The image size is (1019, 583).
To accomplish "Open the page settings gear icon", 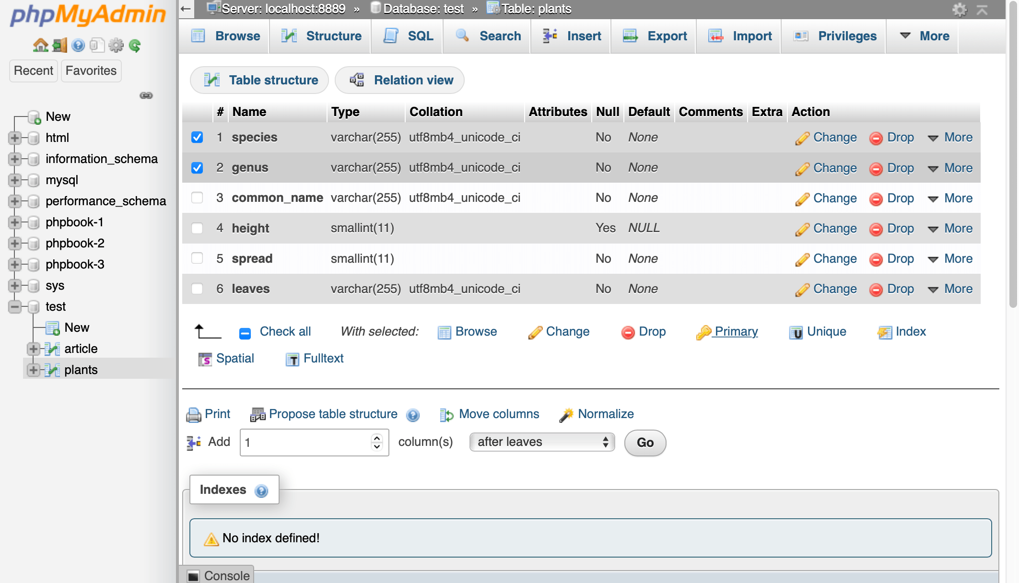I will coord(959,10).
